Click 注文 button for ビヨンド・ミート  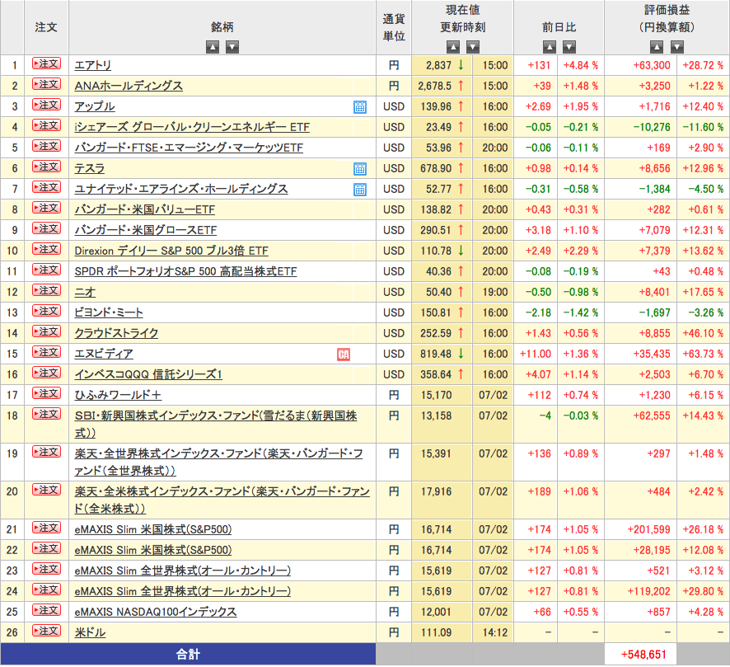click(x=47, y=311)
